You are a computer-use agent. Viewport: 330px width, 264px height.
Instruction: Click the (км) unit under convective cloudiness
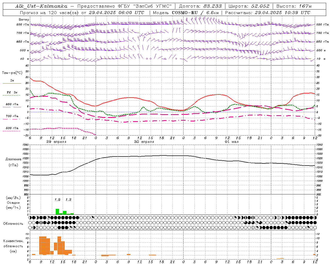[x=13, y=251]
